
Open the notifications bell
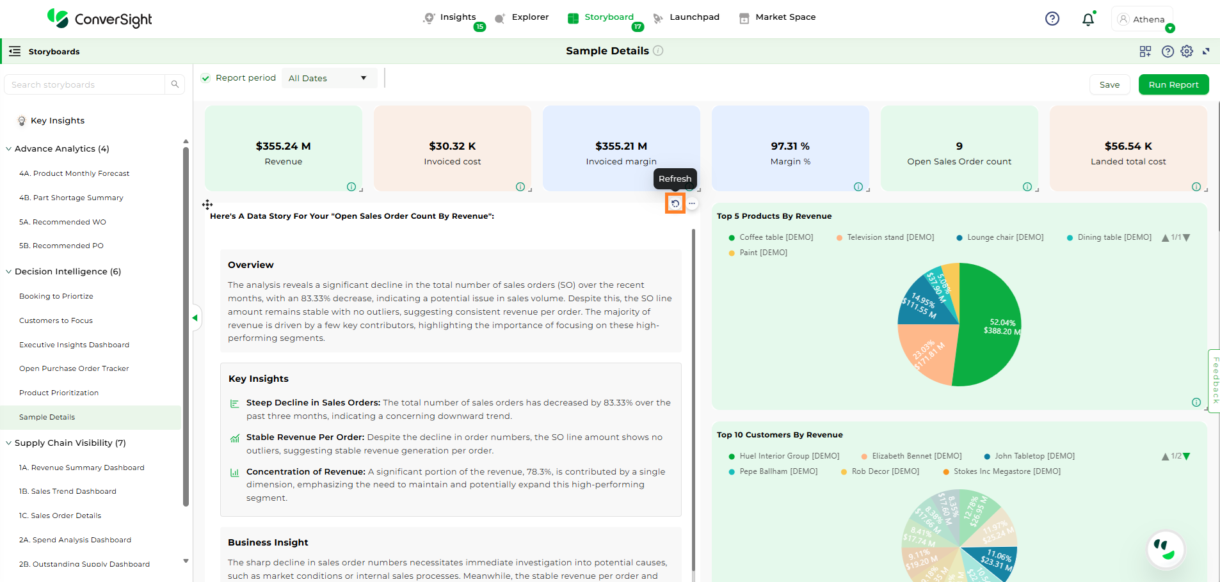pos(1088,19)
